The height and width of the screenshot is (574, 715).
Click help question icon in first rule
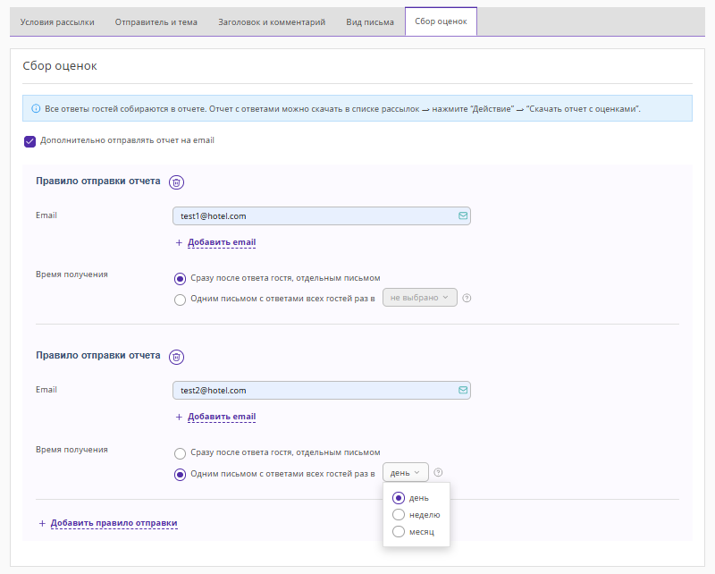coord(467,298)
